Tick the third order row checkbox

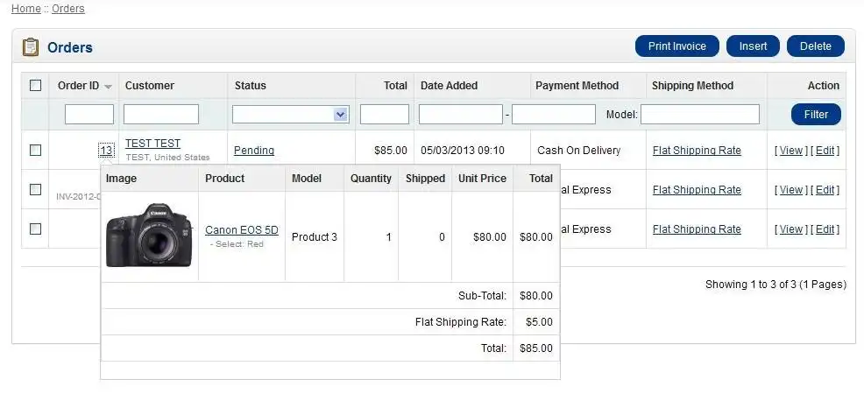click(x=35, y=229)
